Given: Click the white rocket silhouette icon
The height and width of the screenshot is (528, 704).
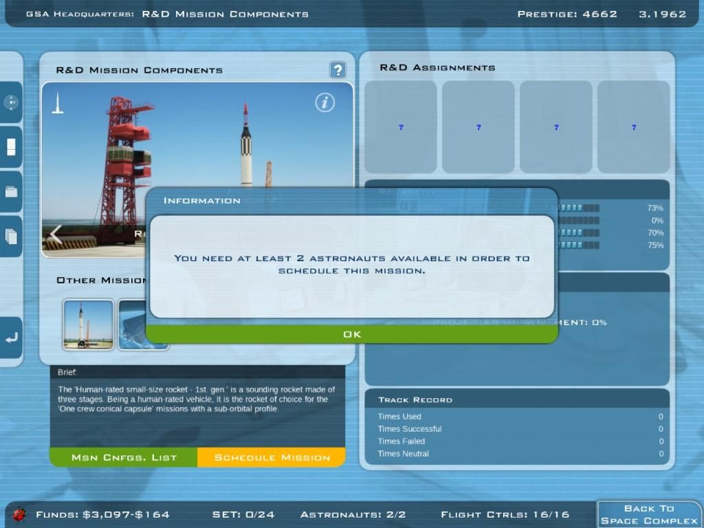Looking at the screenshot, I should point(58,103).
